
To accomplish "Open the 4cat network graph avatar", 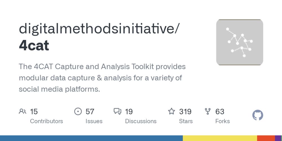I will (x=239, y=42).
